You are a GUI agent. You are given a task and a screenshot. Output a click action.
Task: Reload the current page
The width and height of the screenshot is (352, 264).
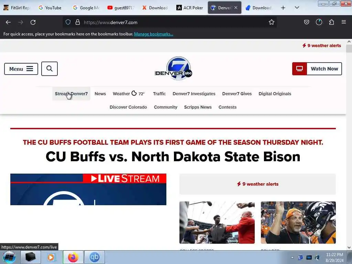(x=33, y=22)
